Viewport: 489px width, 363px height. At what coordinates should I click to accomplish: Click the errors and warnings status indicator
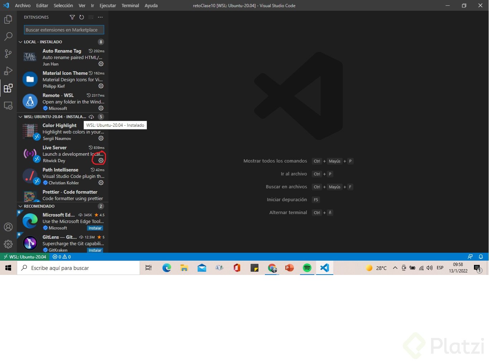pos(62,257)
